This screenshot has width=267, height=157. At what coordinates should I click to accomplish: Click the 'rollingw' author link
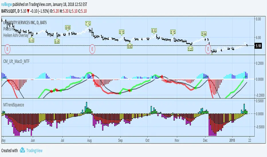[7, 4]
